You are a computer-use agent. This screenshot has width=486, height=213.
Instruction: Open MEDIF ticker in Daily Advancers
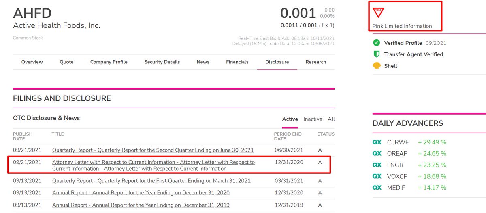point(396,188)
